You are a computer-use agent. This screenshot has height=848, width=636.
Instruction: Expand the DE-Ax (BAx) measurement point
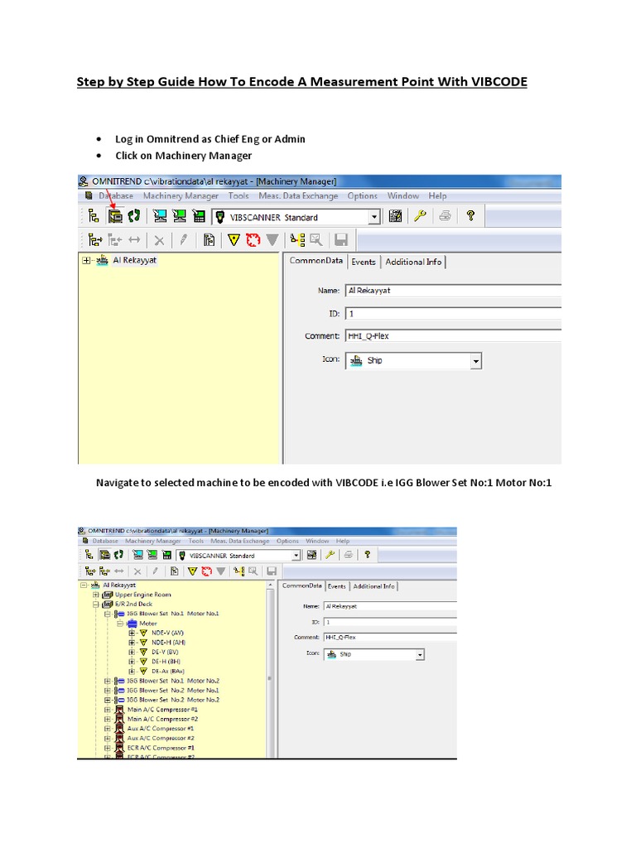coord(132,672)
